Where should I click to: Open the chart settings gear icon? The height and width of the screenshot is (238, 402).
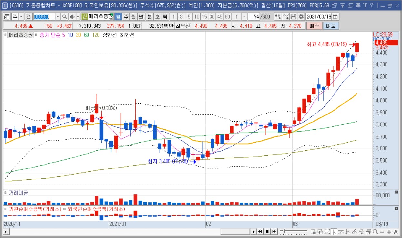coord(301,17)
